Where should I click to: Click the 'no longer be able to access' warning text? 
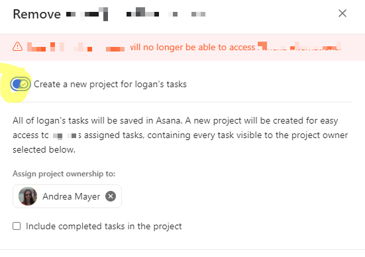click(x=199, y=47)
